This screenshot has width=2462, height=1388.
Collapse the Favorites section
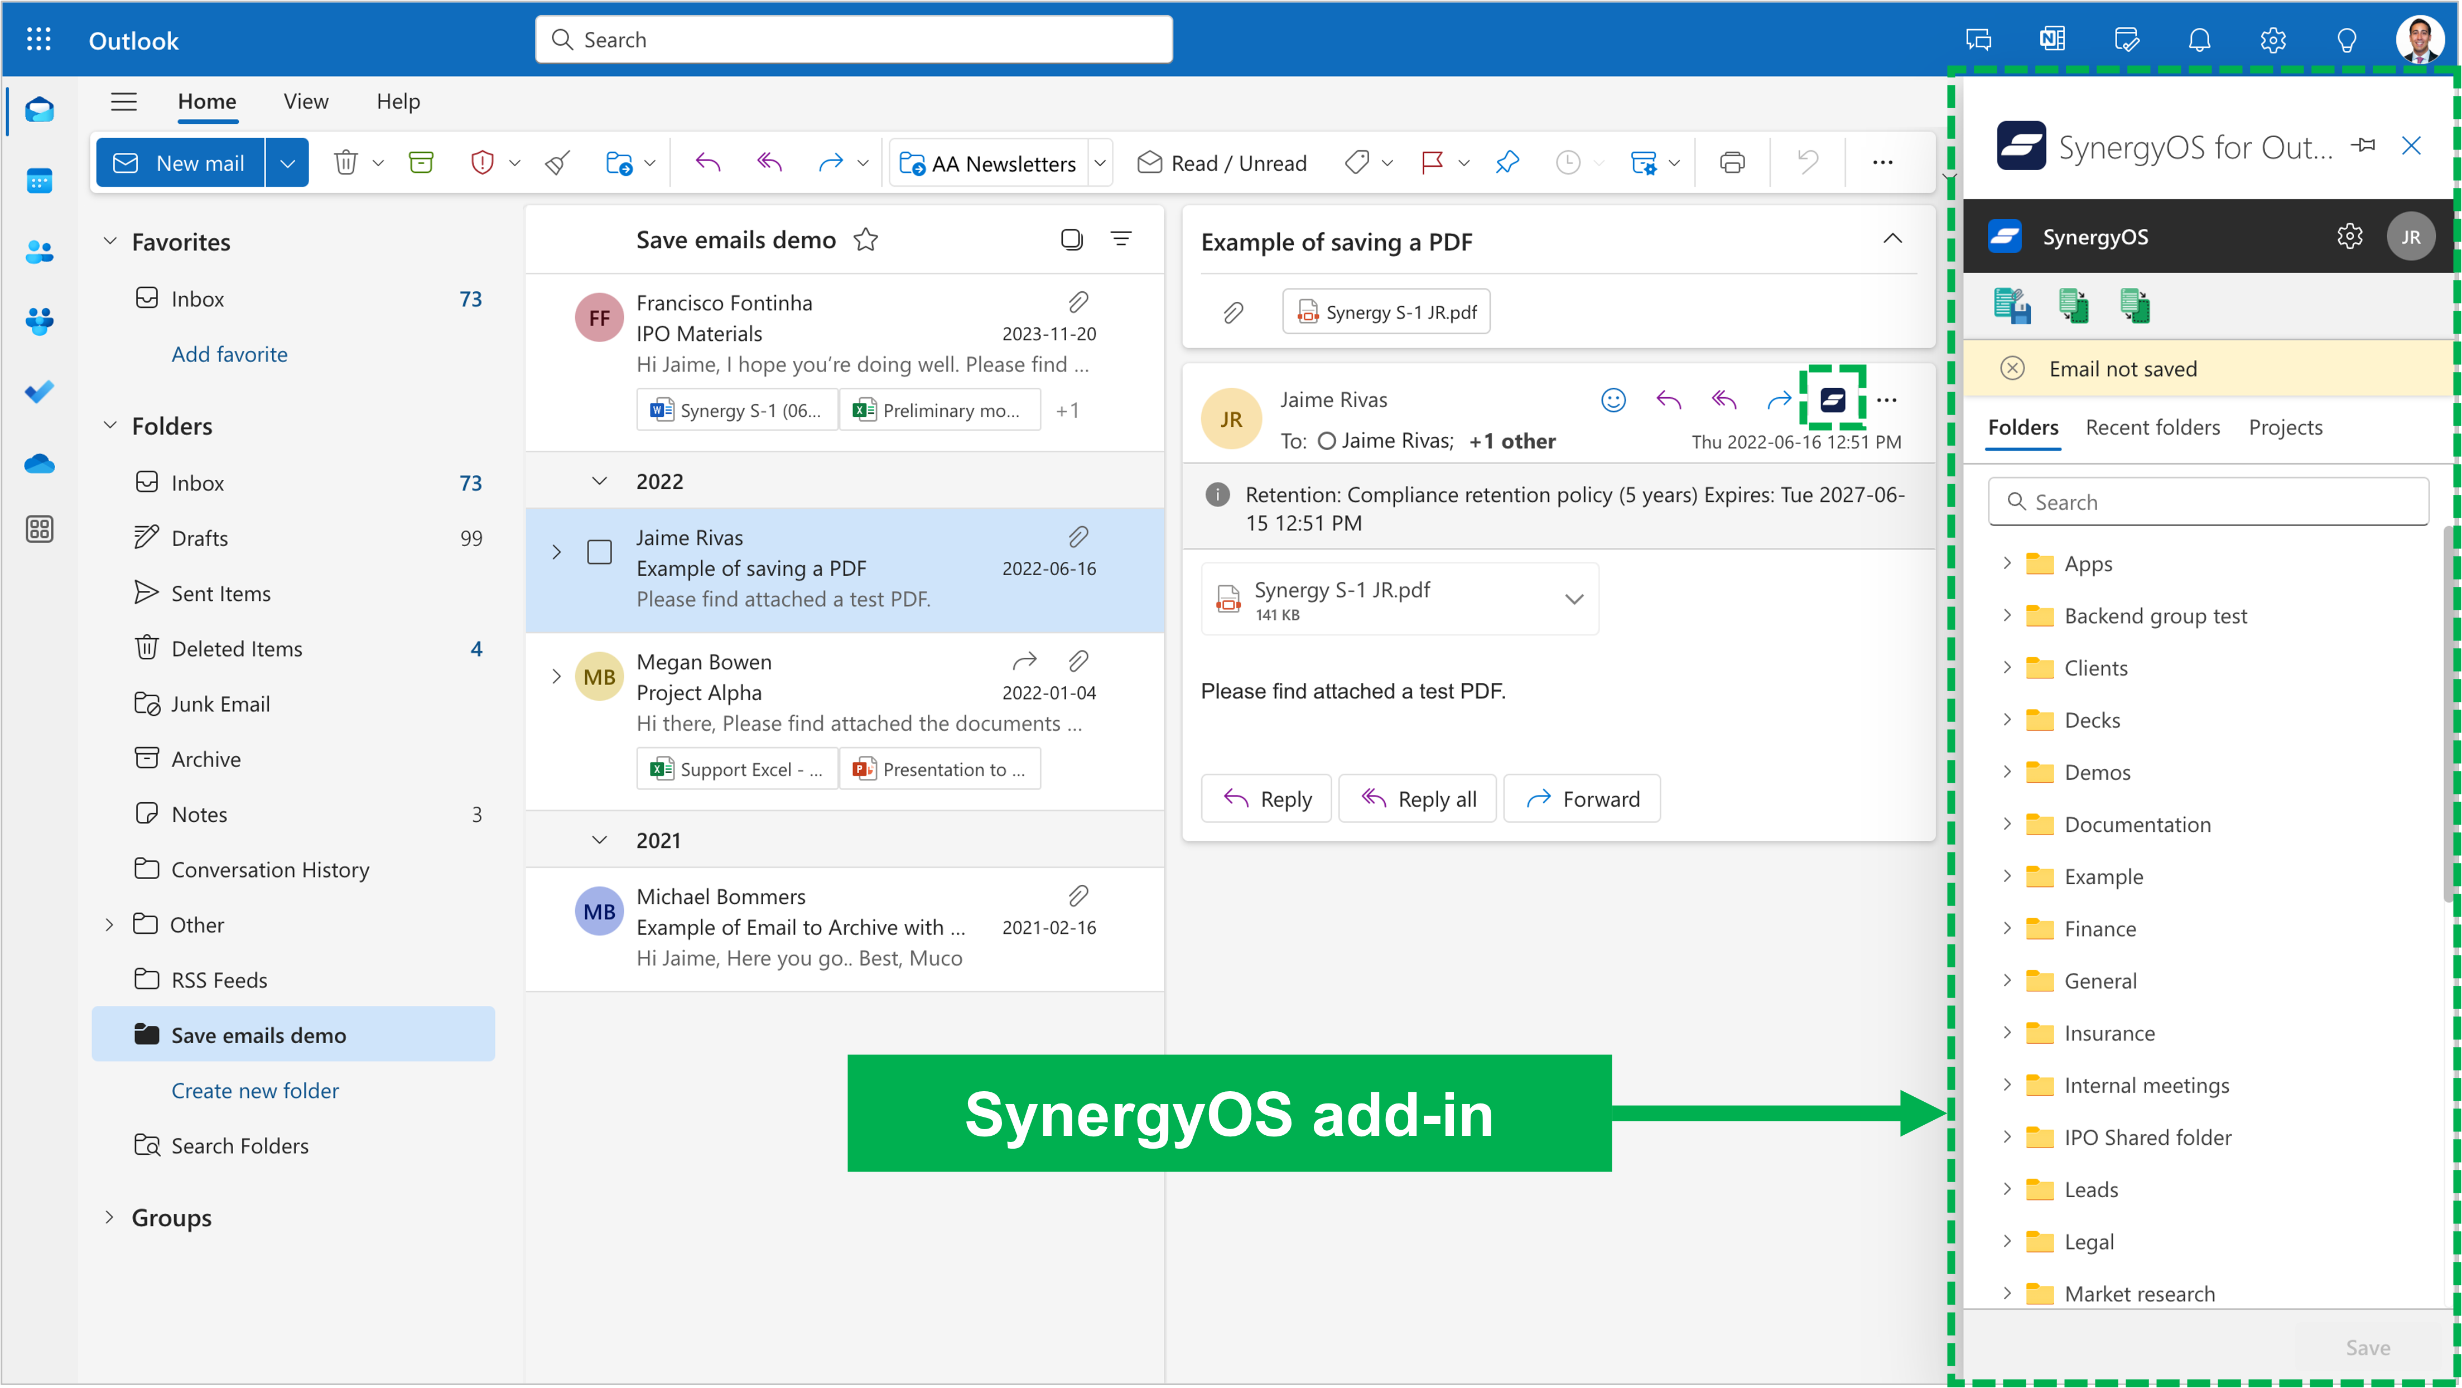coord(110,241)
